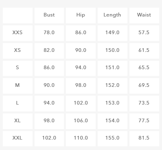Select the XXL bust value 102.0
Viewport: 162px width, 150px height.
coord(49,138)
